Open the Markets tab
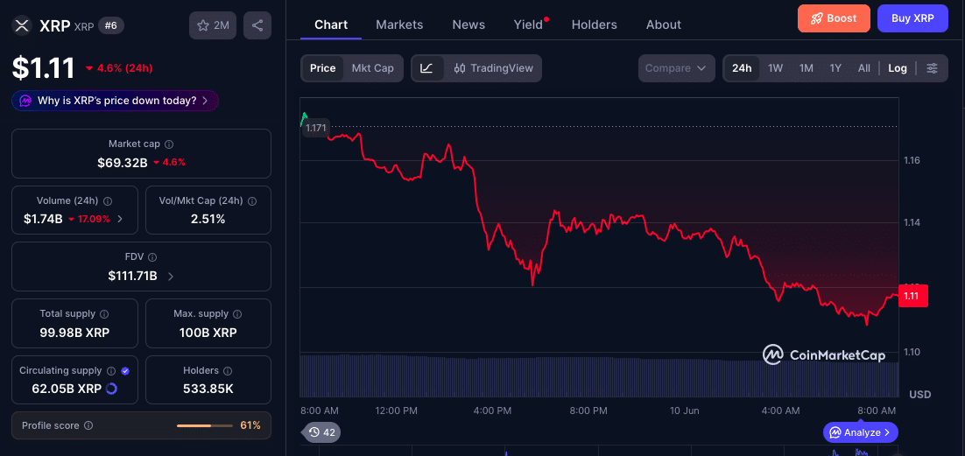The height and width of the screenshot is (456, 965). pyautogui.click(x=399, y=25)
